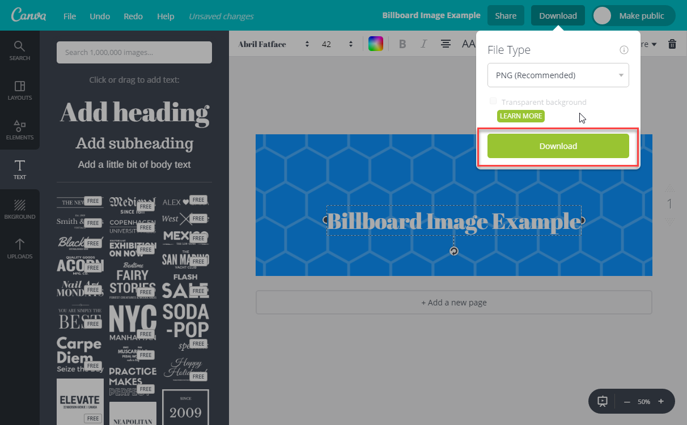Open the text alignment option

pos(446,44)
